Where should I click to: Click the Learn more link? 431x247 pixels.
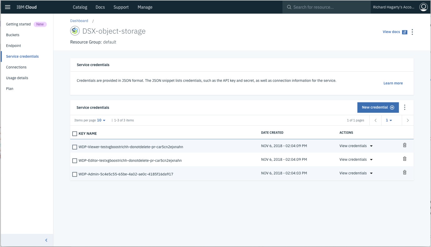click(x=393, y=83)
